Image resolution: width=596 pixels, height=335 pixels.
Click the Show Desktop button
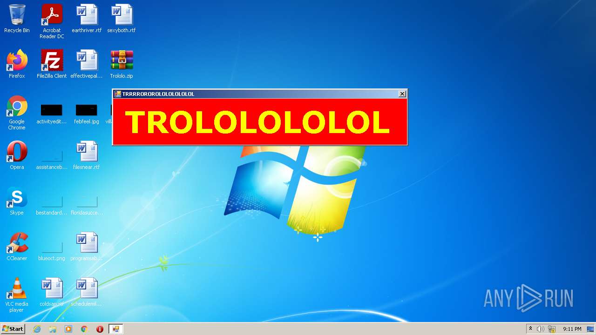tap(590, 329)
